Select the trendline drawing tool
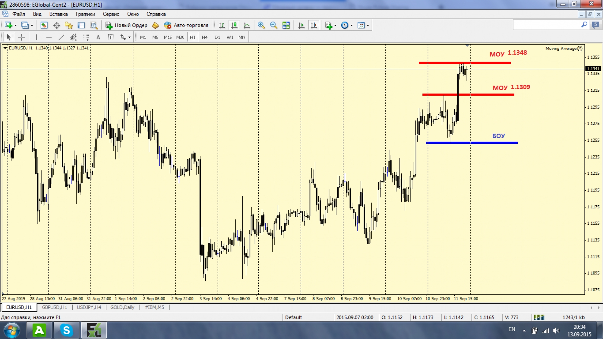 click(x=61, y=37)
